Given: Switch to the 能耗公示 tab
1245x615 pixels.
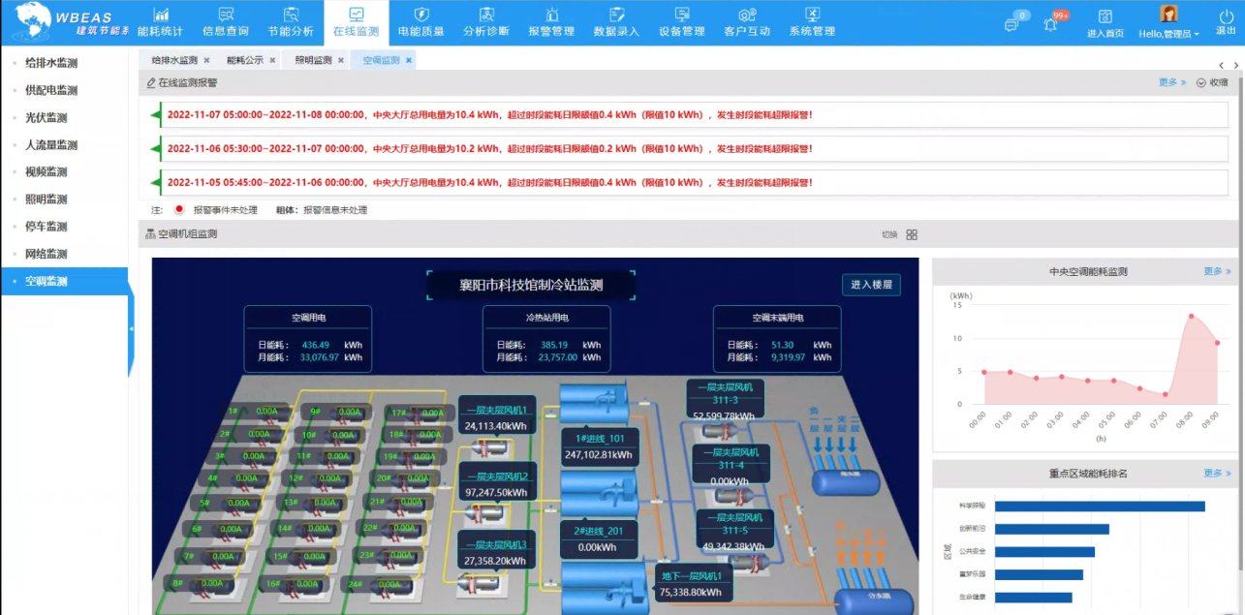Looking at the screenshot, I should (245, 60).
